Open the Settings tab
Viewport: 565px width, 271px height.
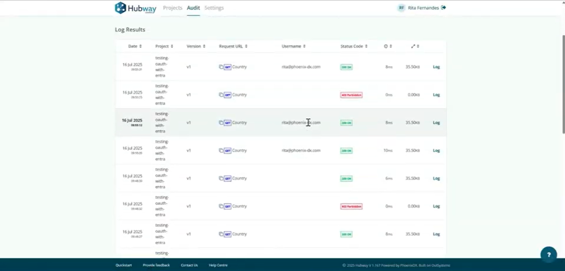[214, 8]
